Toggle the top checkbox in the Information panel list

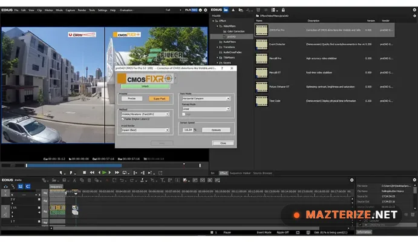[x=361, y=221]
